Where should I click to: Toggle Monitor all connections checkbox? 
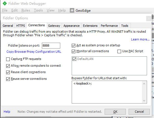coord(73,51)
